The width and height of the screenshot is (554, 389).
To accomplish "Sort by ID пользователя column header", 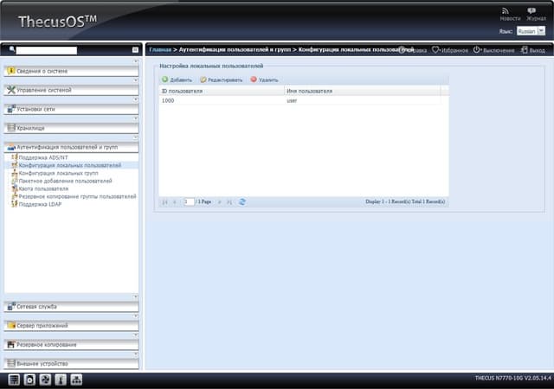I will (x=222, y=91).
